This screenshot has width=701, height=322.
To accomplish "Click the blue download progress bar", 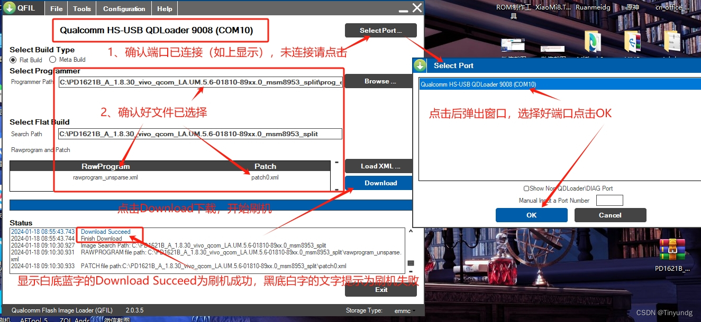I will 211,205.
